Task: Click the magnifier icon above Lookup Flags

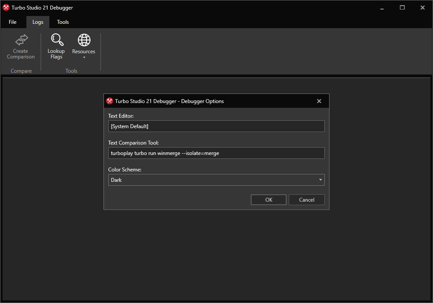Action: (x=56, y=39)
